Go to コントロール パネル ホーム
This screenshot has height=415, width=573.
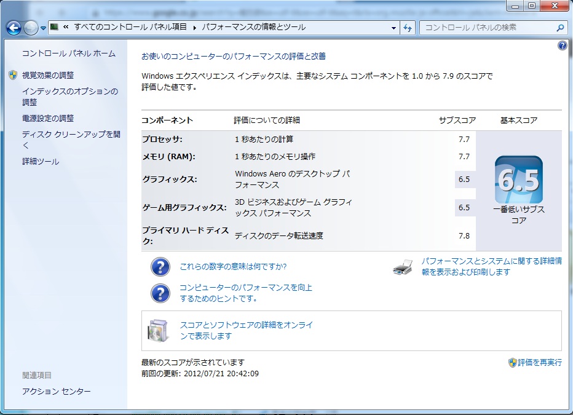pyautogui.click(x=69, y=53)
